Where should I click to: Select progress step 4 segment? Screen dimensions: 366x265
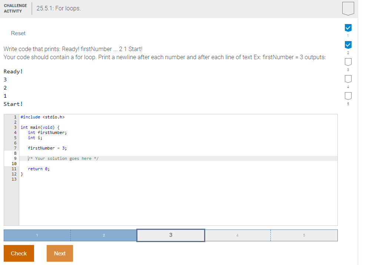[x=237, y=235]
